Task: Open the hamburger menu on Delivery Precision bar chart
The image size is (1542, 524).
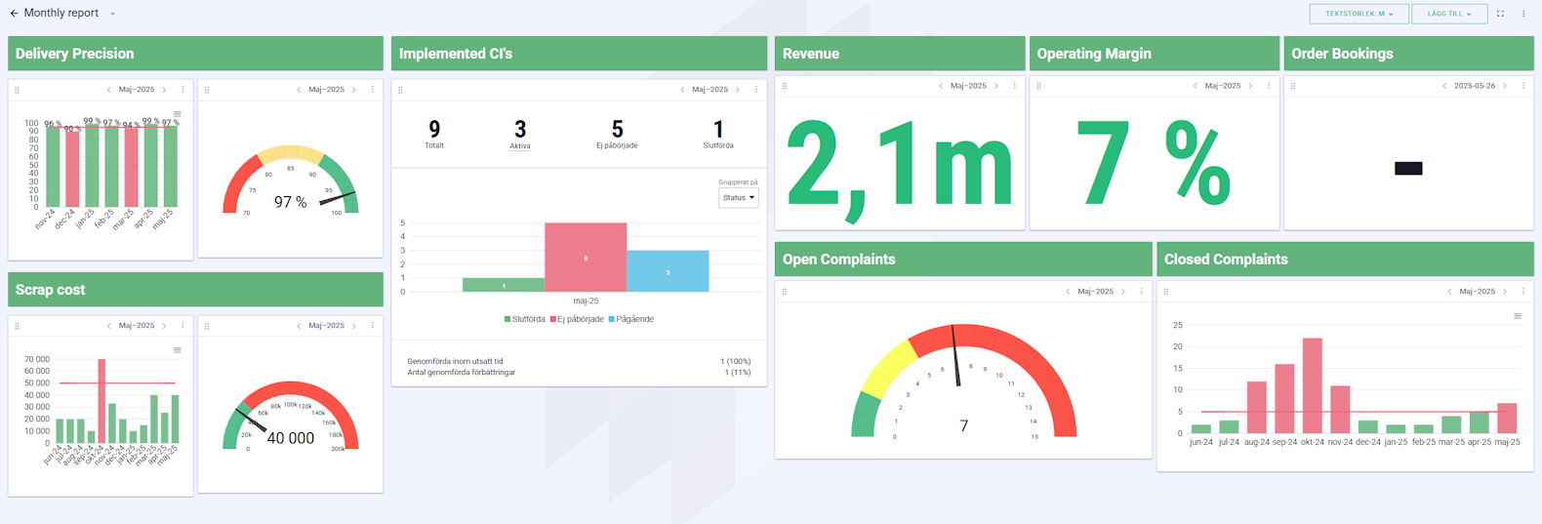Action: click(177, 114)
